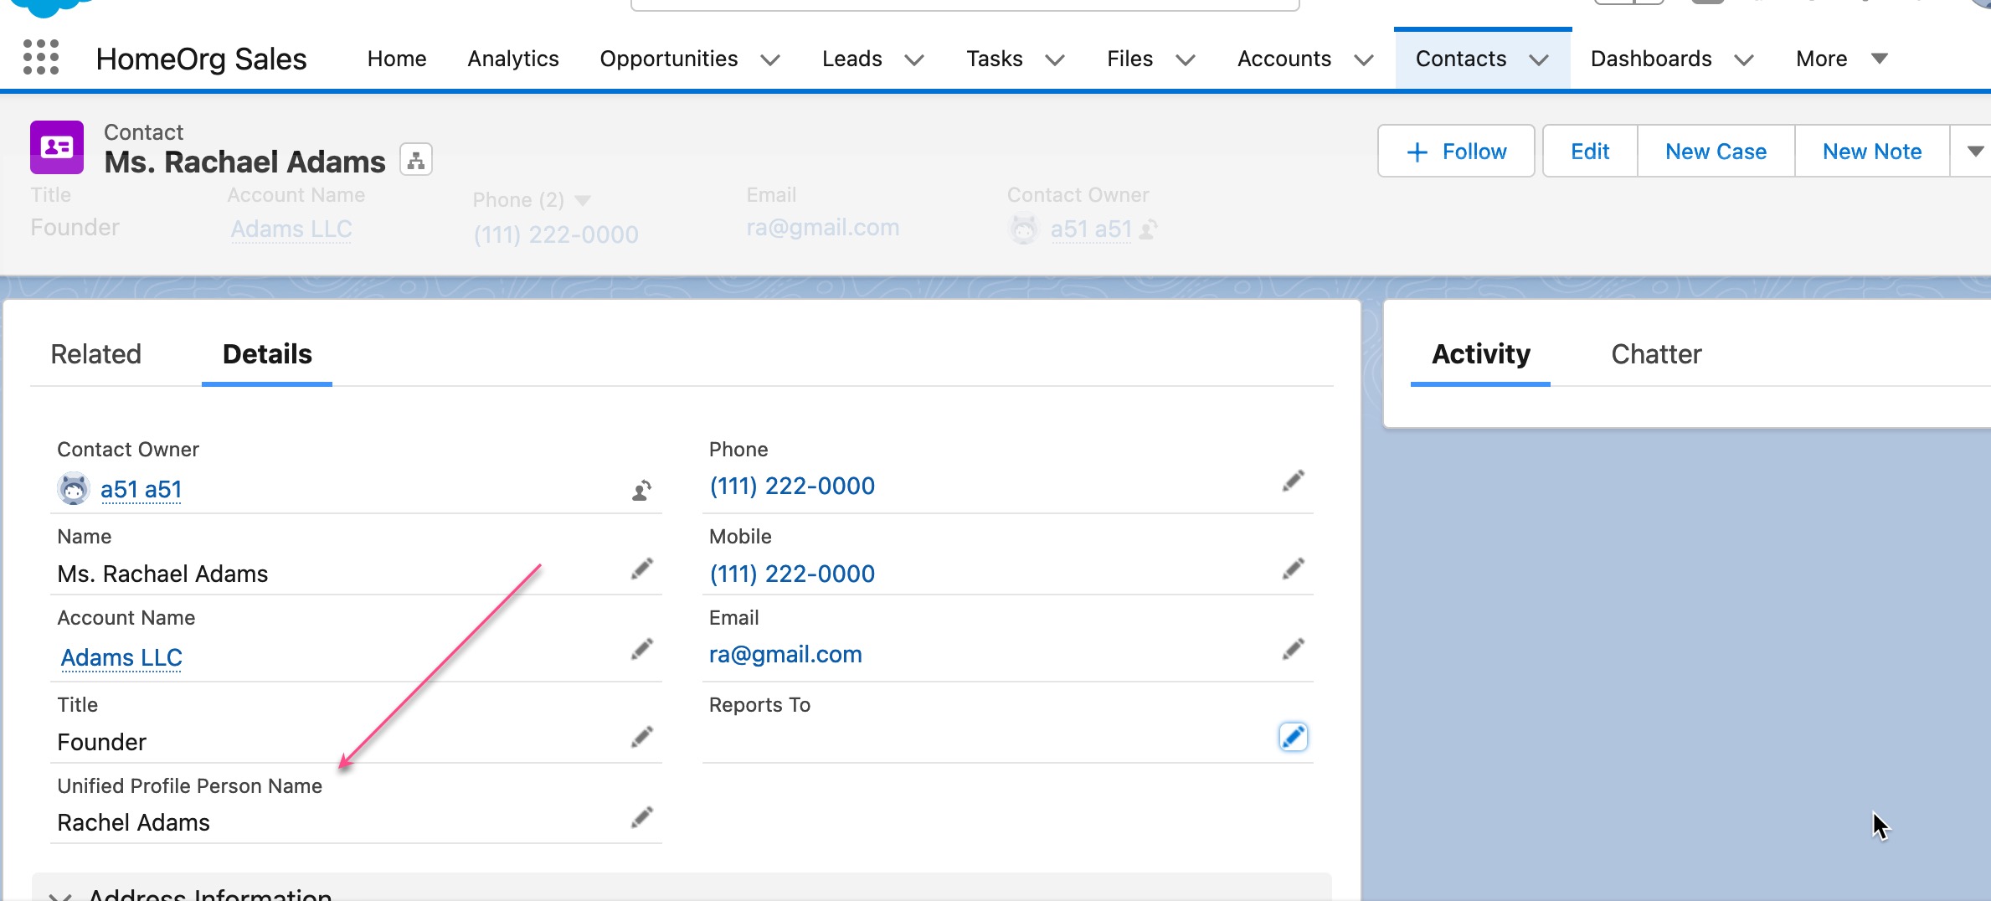This screenshot has width=1991, height=901.
Task: Click New Note button
Action: click(1872, 152)
